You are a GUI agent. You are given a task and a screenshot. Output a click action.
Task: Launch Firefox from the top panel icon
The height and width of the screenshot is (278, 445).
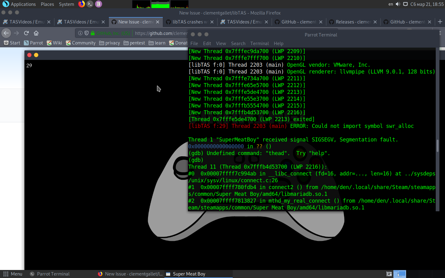[82, 4]
